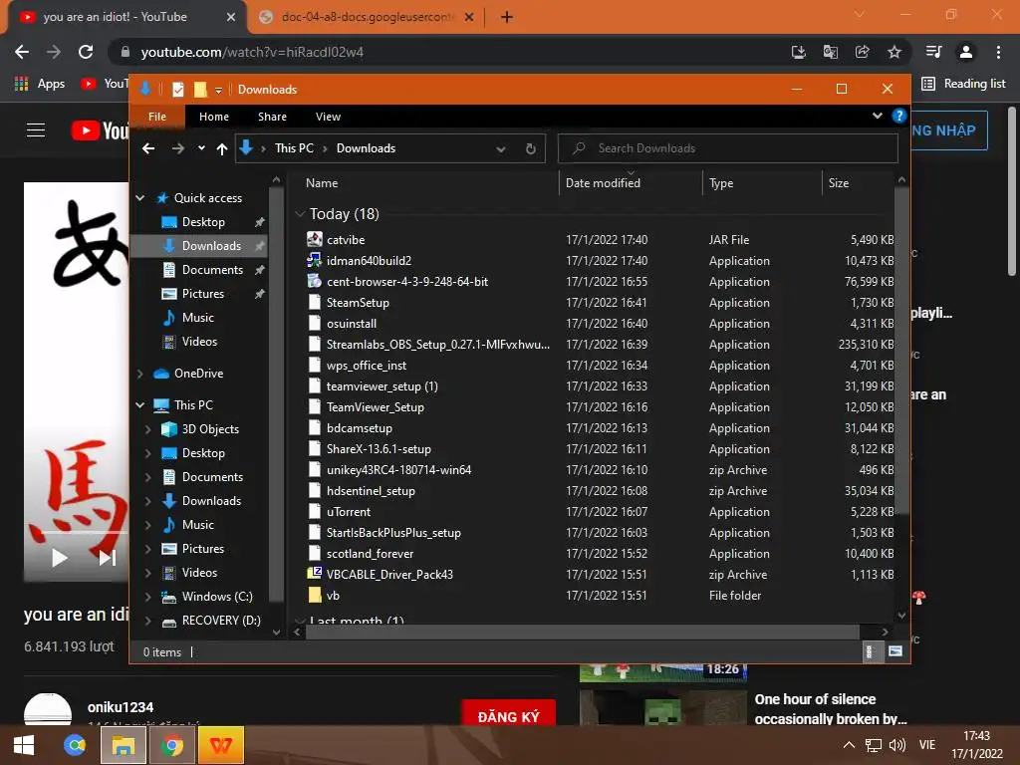This screenshot has height=765, width=1020.
Task: Collapse the Today (18) group
Action: [300, 213]
